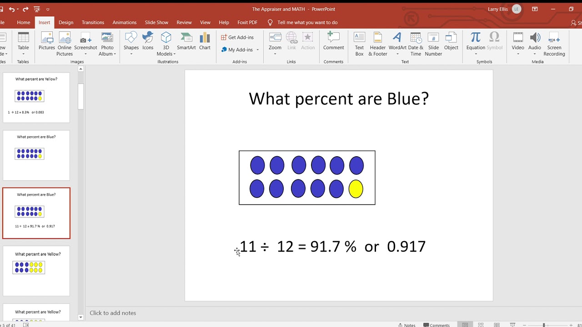
Task: Select the slide thumbnail showing 91.7 %
Action: [36, 213]
